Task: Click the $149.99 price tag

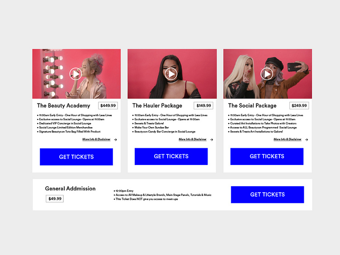Action: pyautogui.click(x=203, y=106)
